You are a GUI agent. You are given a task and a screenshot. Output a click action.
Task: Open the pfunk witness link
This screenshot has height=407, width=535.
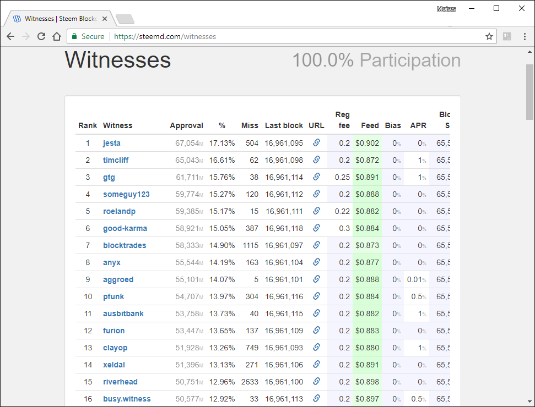click(x=114, y=296)
